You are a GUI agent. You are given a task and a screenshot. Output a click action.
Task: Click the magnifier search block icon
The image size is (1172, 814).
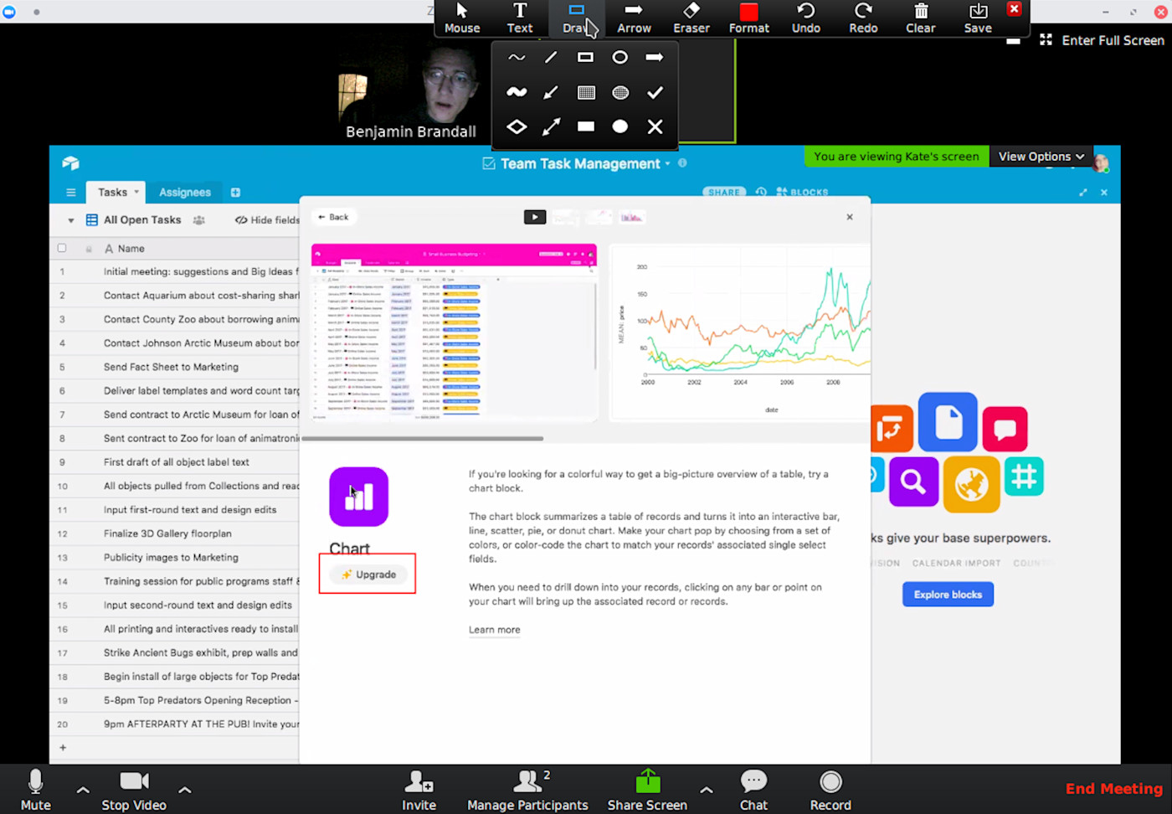pos(913,483)
